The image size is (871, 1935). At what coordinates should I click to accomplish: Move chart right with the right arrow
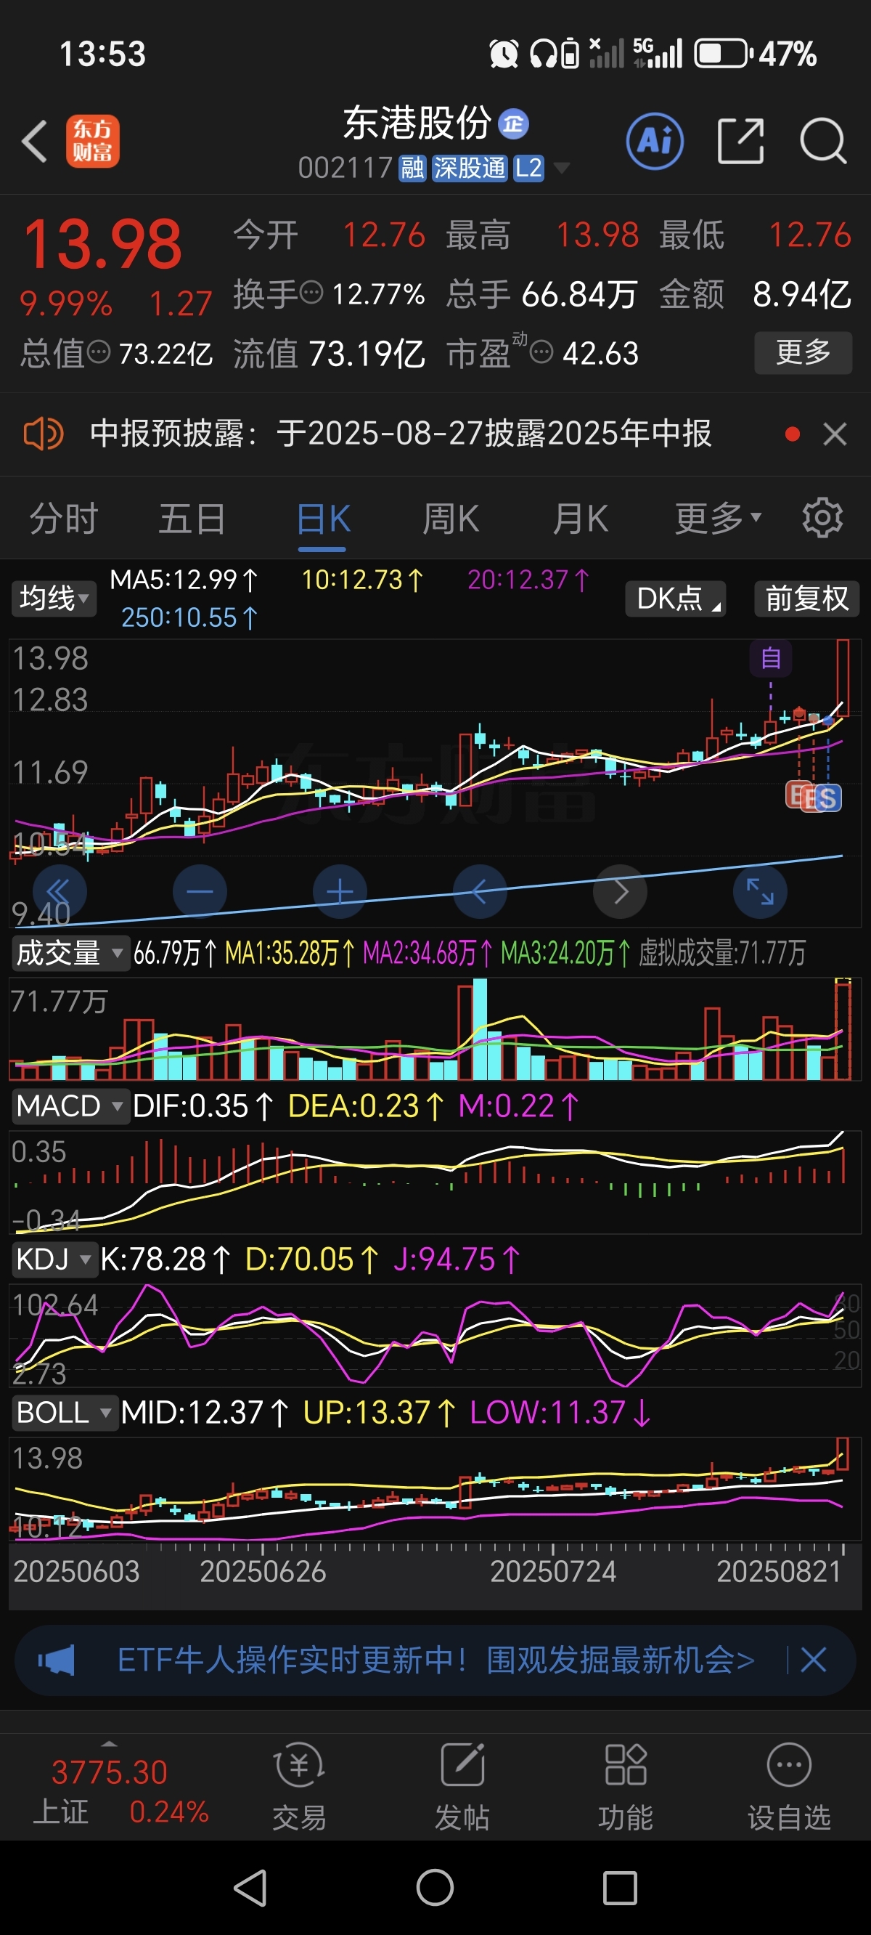tap(620, 892)
